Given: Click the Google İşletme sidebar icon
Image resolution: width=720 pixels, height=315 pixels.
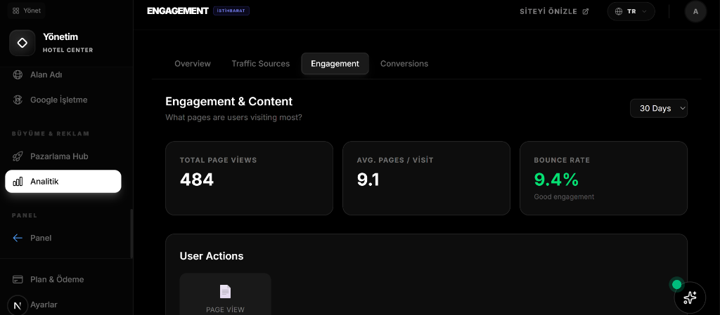Looking at the screenshot, I should click(x=18, y=100).
